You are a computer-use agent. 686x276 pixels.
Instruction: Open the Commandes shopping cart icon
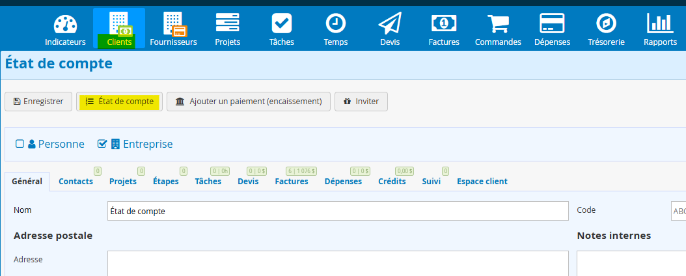(498, 25)
